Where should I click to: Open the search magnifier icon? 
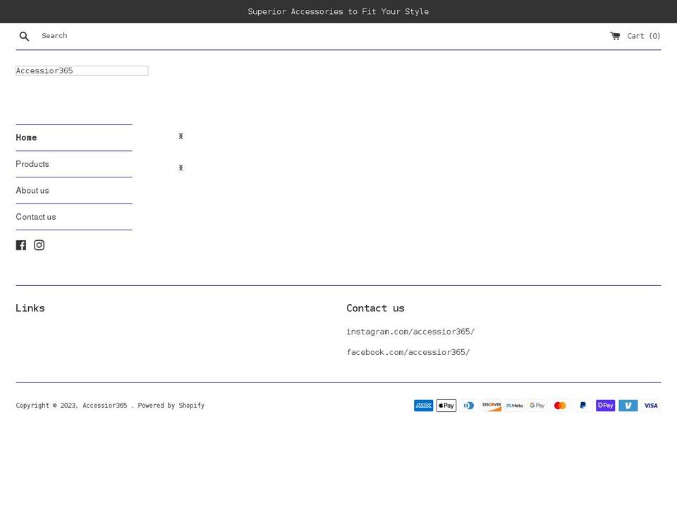(x=24, y=36)
